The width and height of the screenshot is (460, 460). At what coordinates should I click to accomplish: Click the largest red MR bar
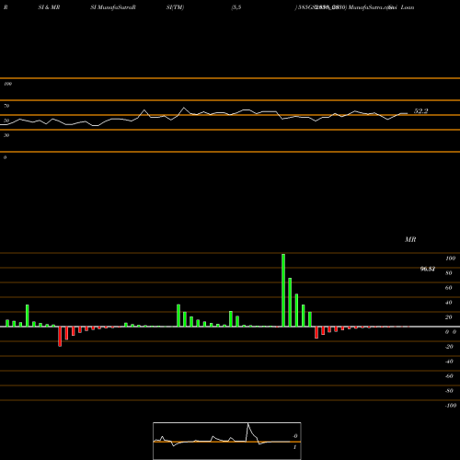pos(60,337)
